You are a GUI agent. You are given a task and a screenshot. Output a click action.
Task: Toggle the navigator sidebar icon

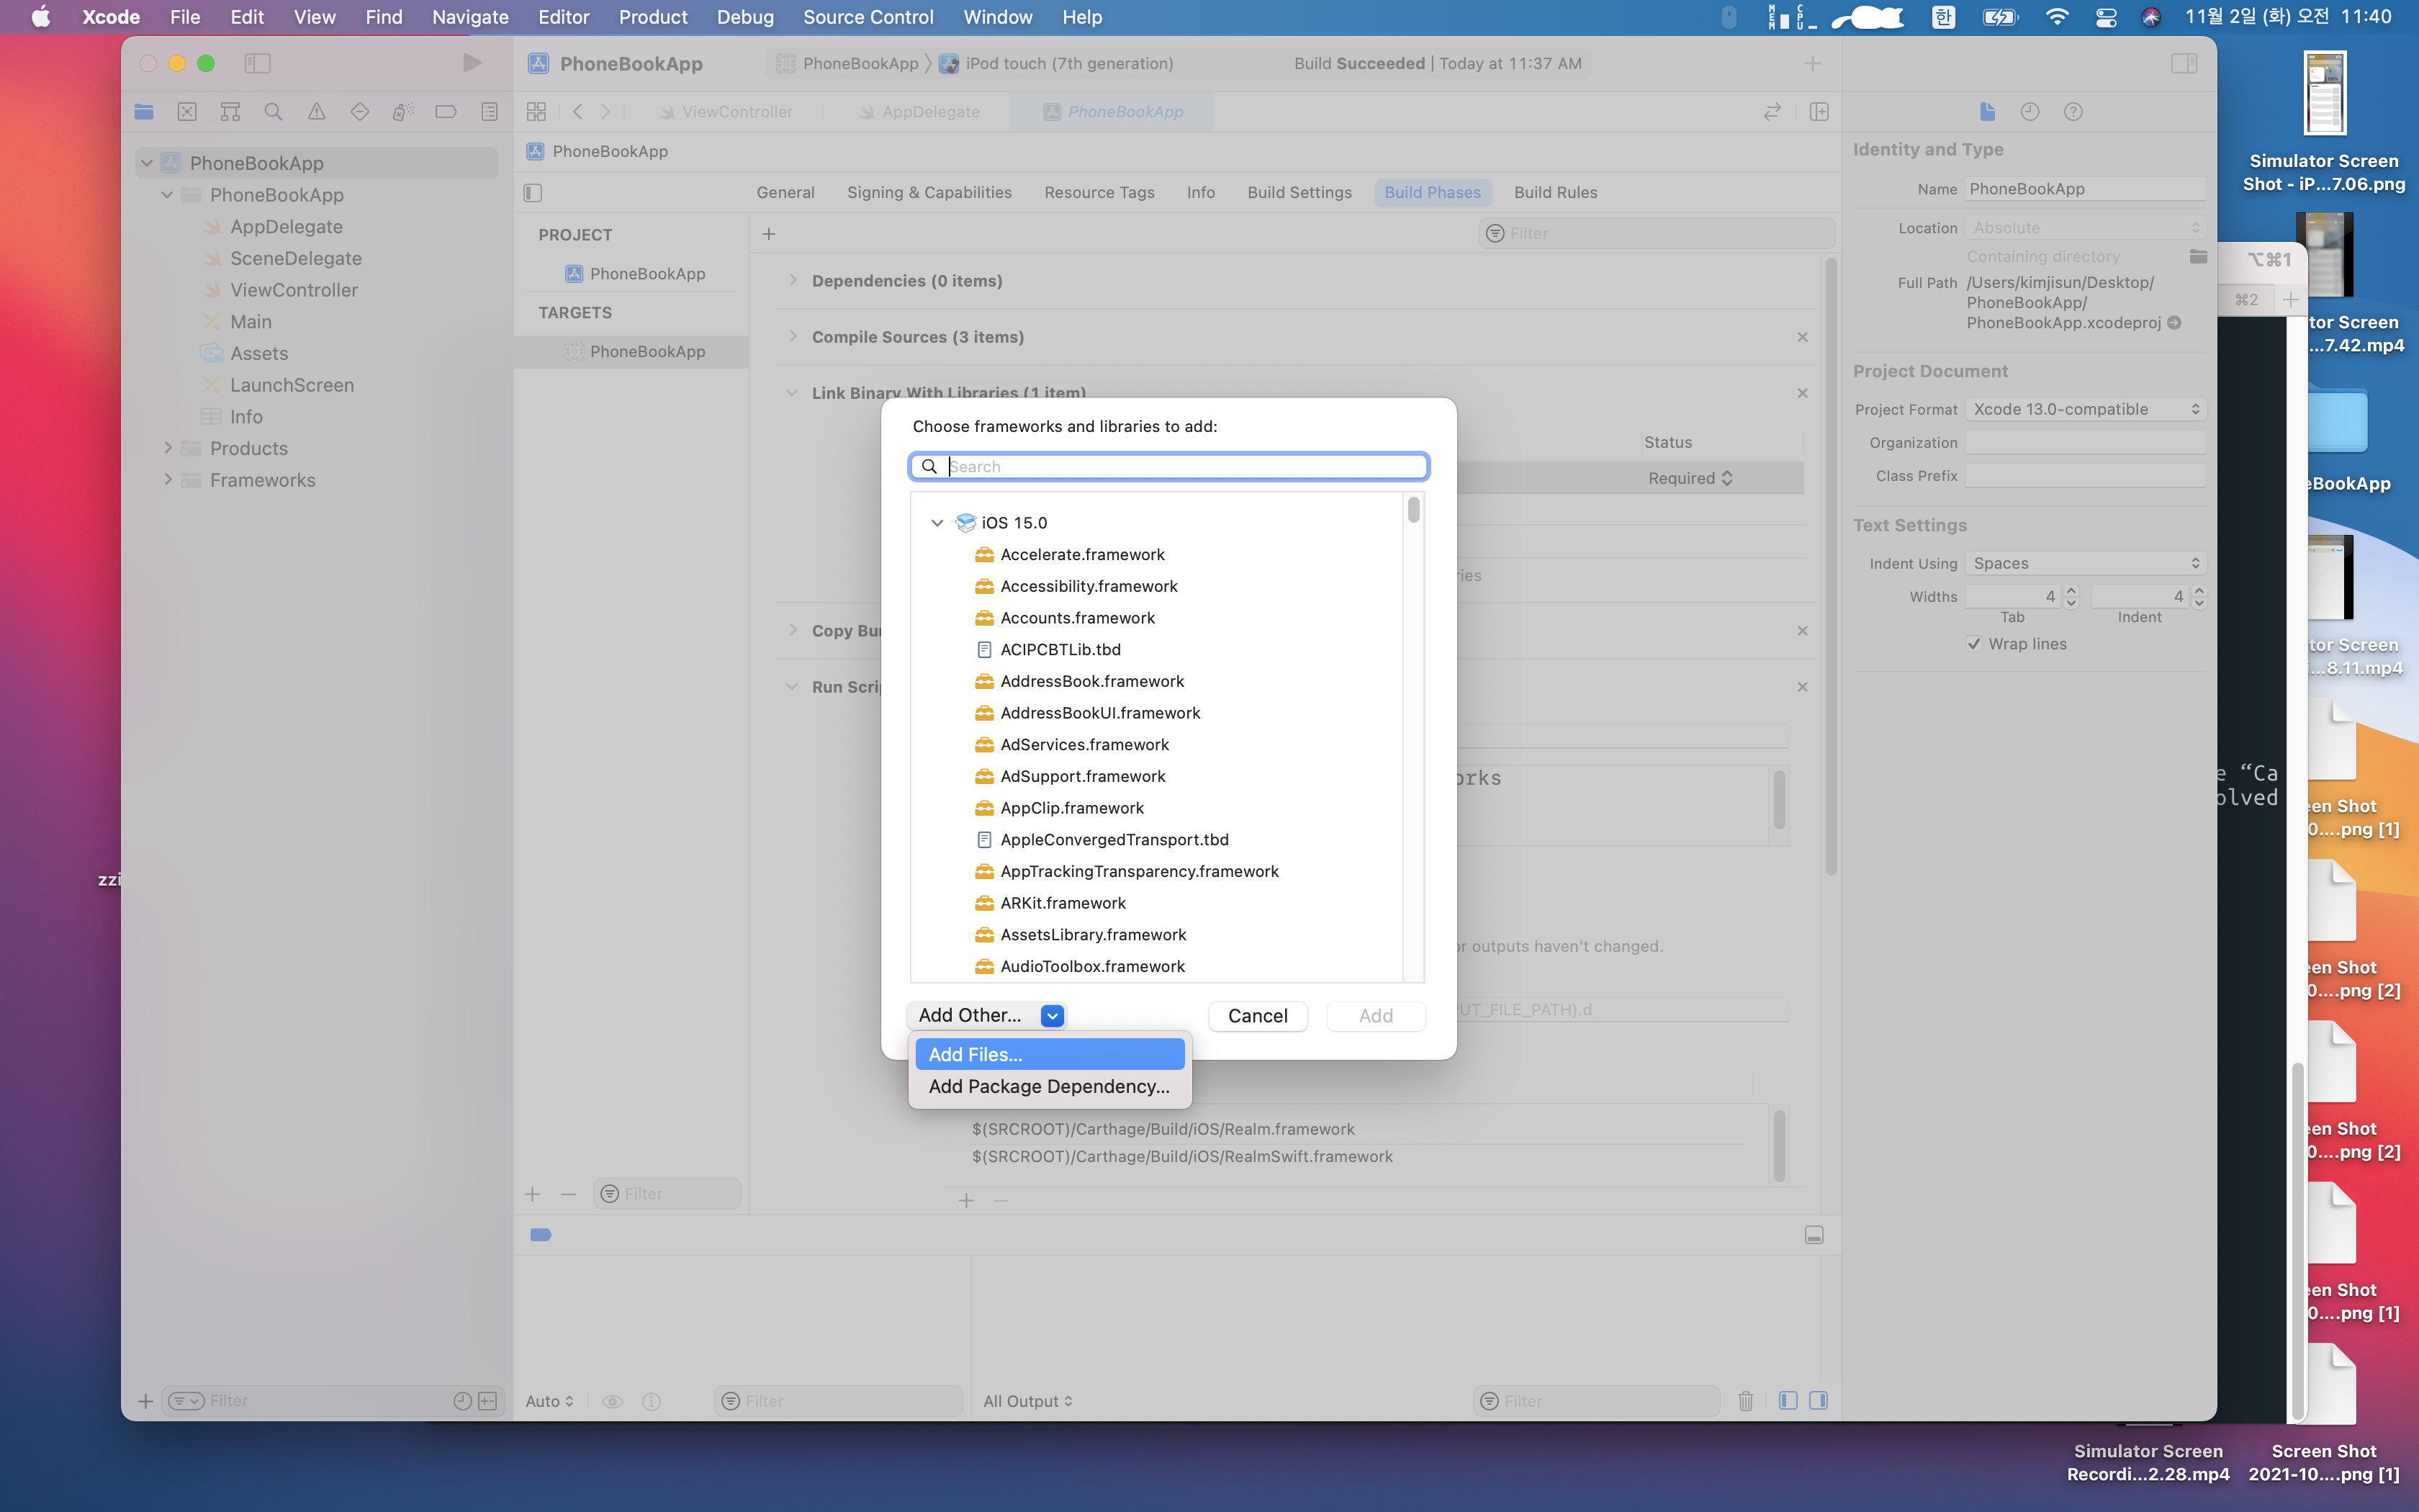point(258,63)
